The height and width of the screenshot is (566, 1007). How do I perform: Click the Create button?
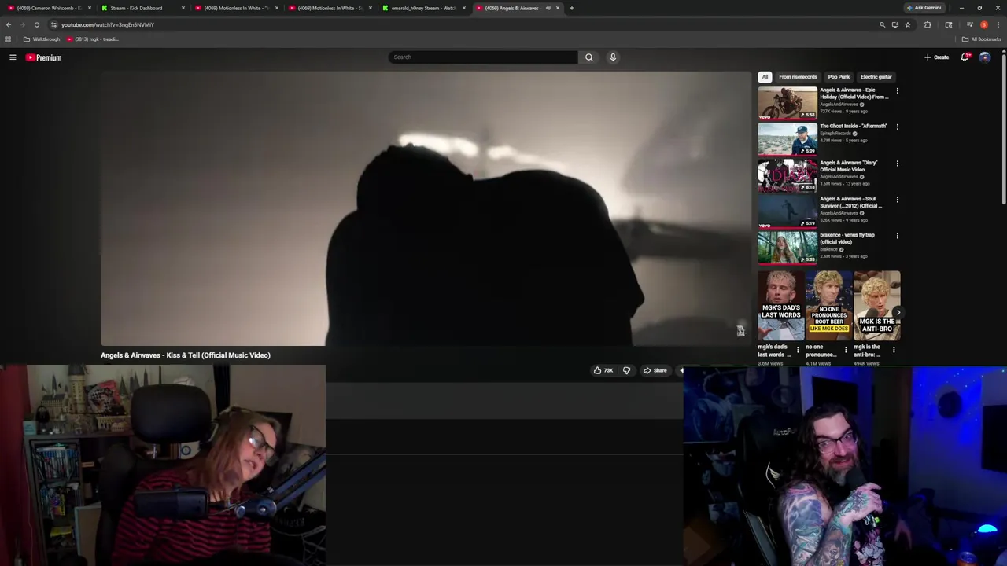(936, 57)
